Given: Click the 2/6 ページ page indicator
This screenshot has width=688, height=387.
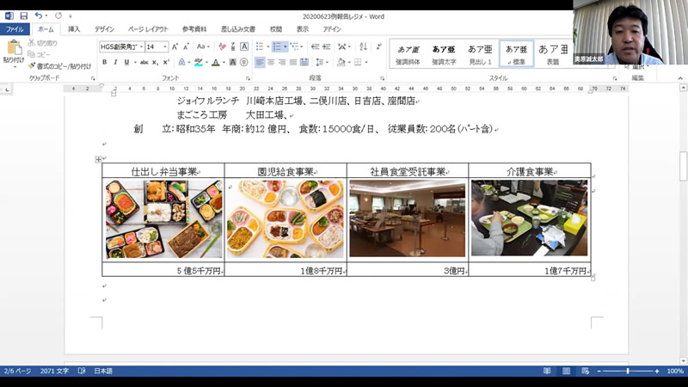Looking at the screenshot, I should pos(17,371).
